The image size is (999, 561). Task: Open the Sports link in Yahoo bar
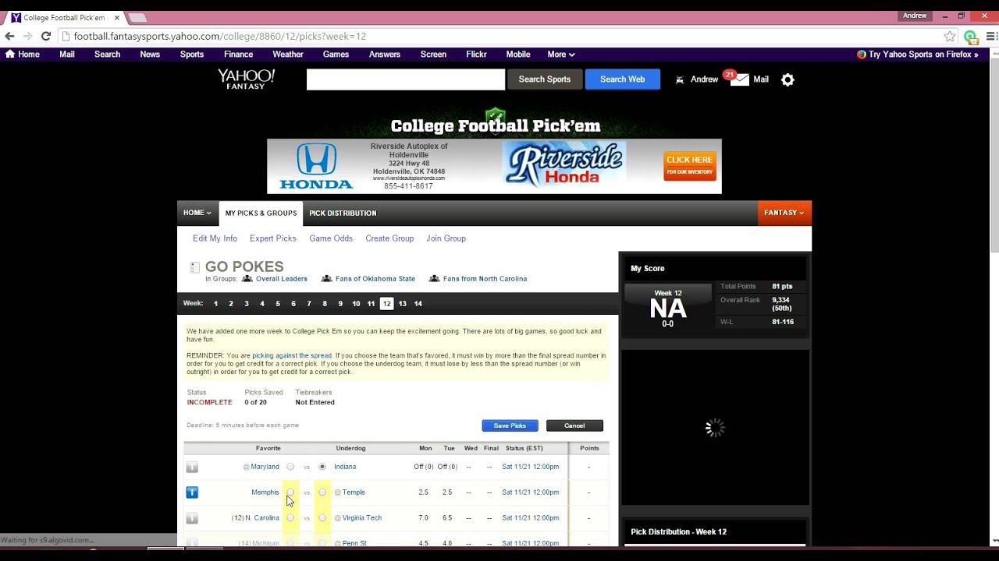point(192,55)
